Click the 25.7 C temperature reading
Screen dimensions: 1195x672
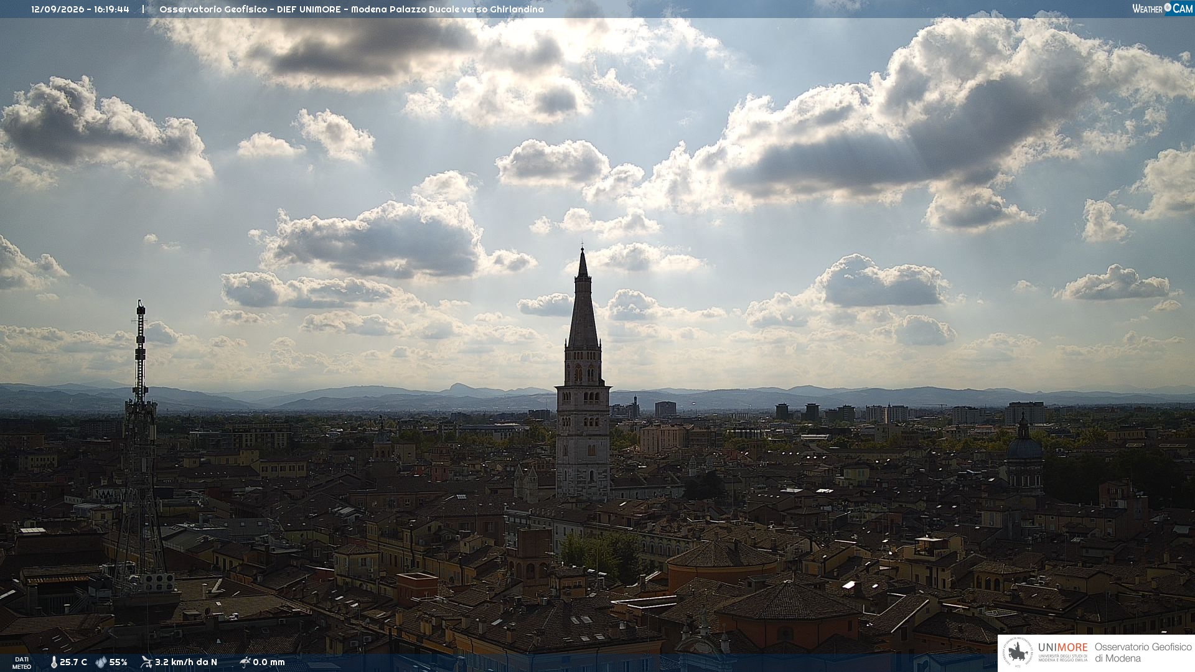point(73,662)
